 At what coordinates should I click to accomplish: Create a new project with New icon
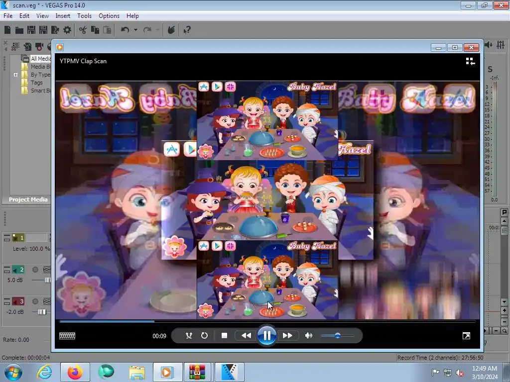tap(7, 30)
